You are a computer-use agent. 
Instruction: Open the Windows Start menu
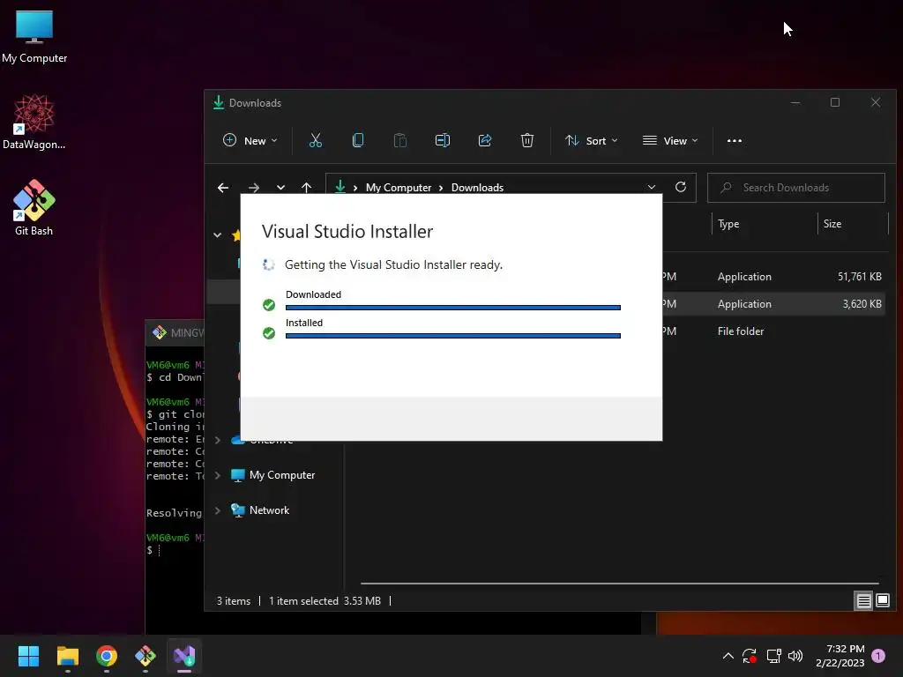click(28, 656)
